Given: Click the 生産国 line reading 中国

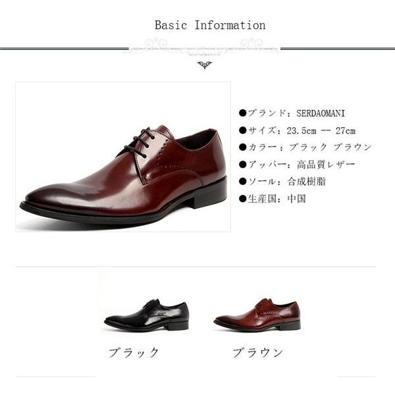Looking at the screenshot, I should click(273, 199).
